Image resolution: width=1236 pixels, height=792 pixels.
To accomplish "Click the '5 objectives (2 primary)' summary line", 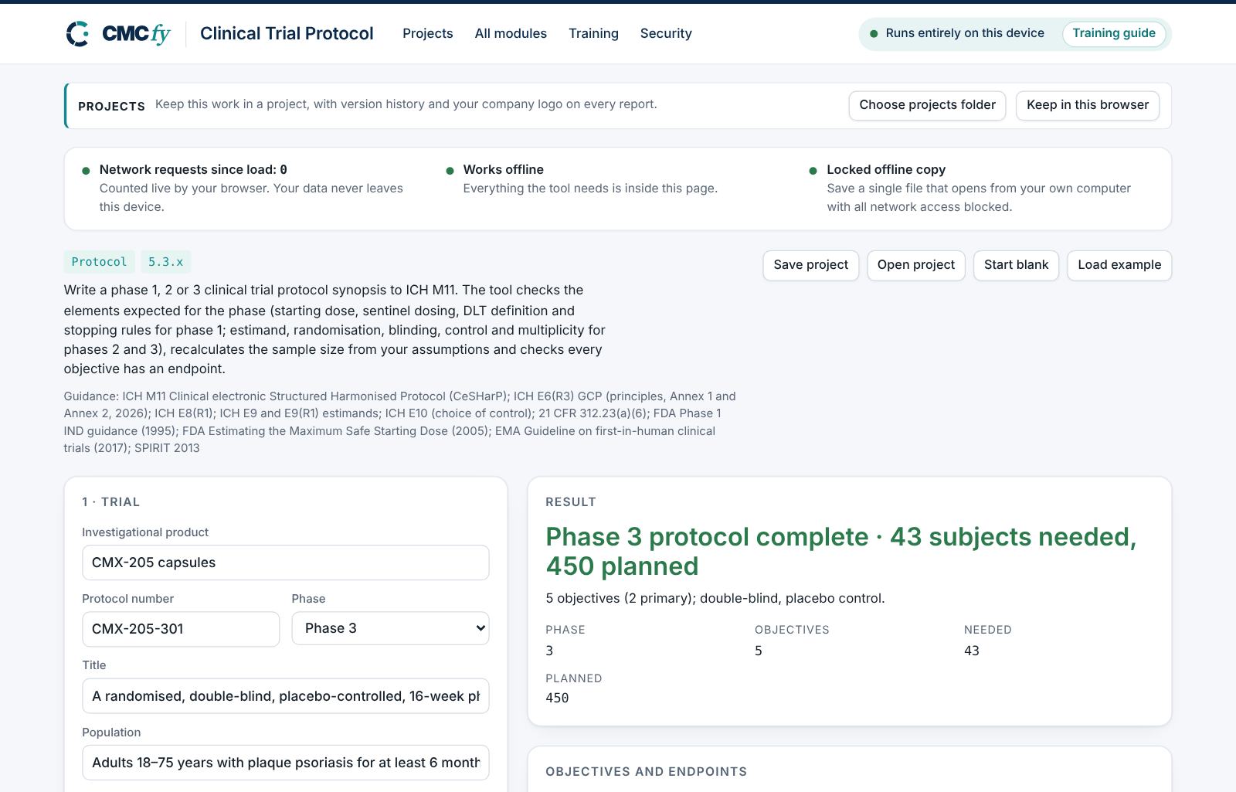I will tap(715, 598).
